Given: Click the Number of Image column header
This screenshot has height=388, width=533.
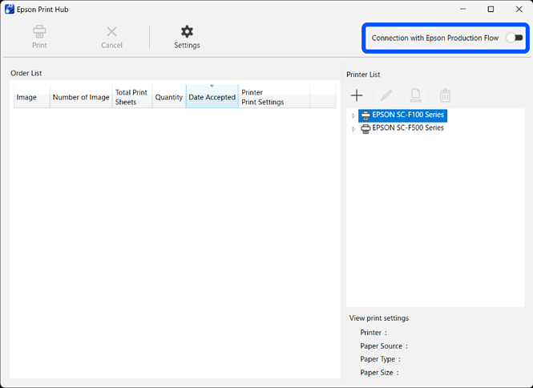Looking at the screenshot, I should coord(81,97).
